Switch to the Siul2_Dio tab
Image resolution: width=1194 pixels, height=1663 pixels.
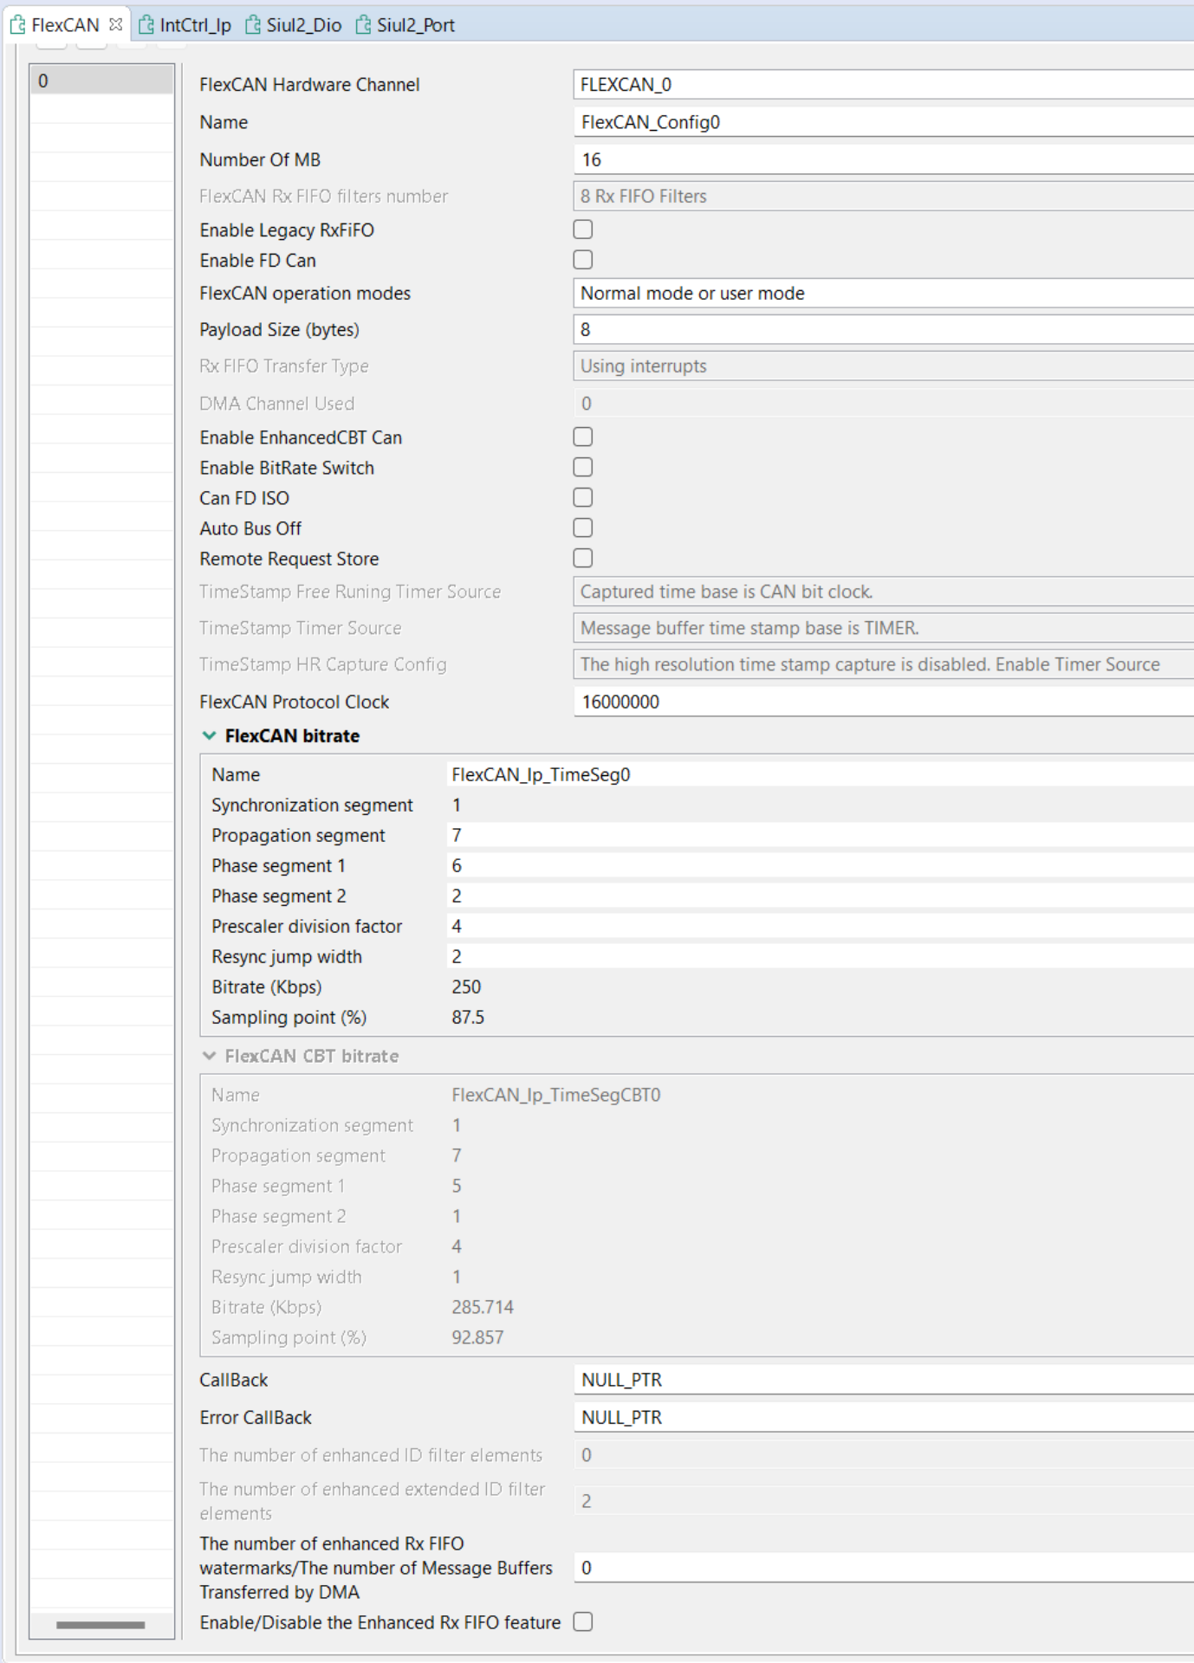(x=303, y=25)
